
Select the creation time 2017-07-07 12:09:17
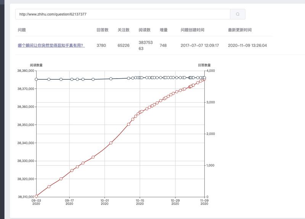[x=200, y=45]
